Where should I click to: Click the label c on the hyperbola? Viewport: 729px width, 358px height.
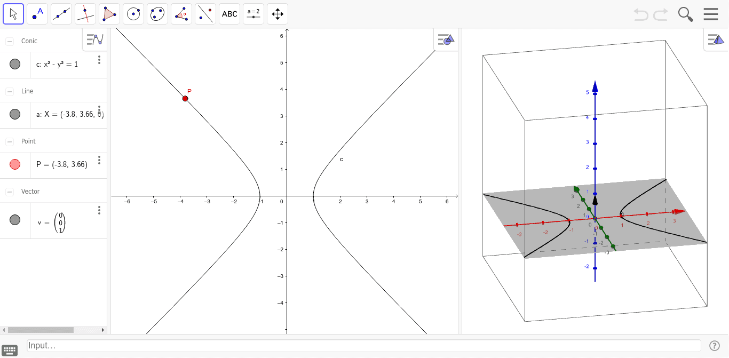342,160
